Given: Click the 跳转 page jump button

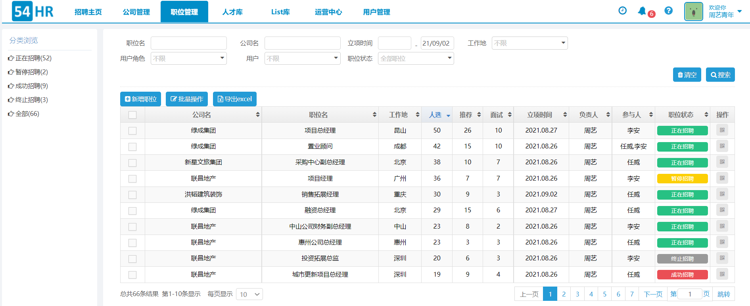Looking at the screenshot, I should (723, 294).
